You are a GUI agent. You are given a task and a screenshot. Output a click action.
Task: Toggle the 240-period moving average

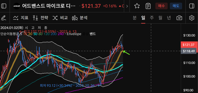pos(61,34)
